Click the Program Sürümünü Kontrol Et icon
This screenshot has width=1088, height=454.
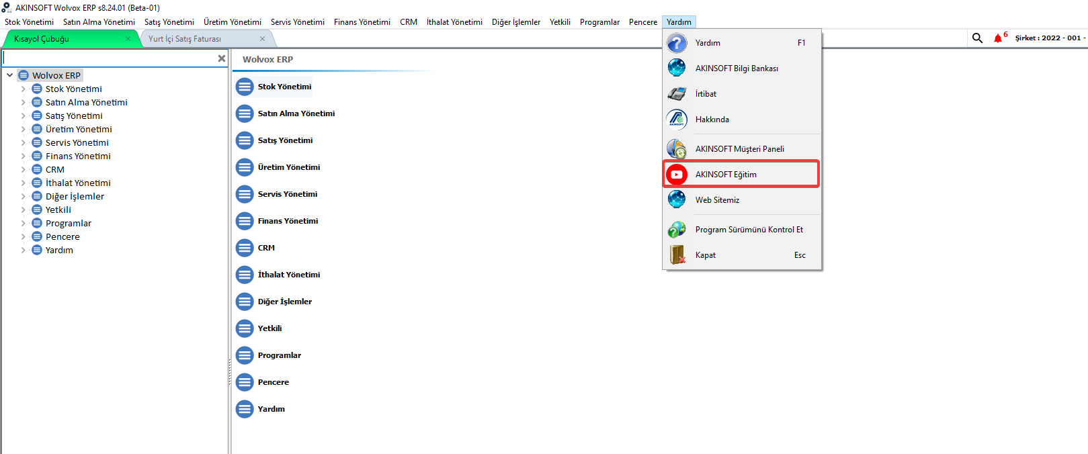677,230
